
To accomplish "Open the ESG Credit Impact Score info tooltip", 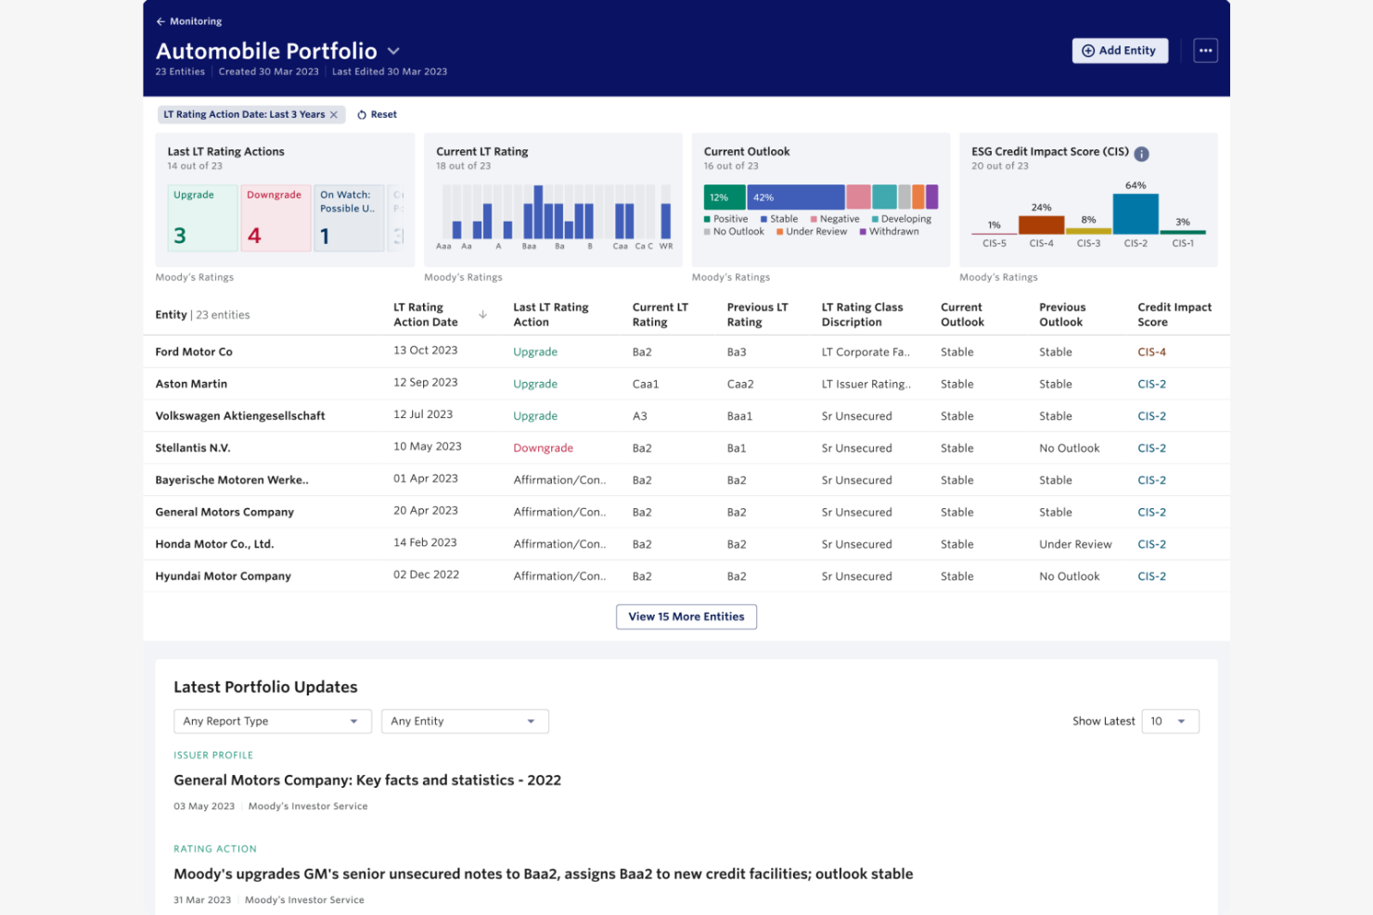I will coord(1141,154).
